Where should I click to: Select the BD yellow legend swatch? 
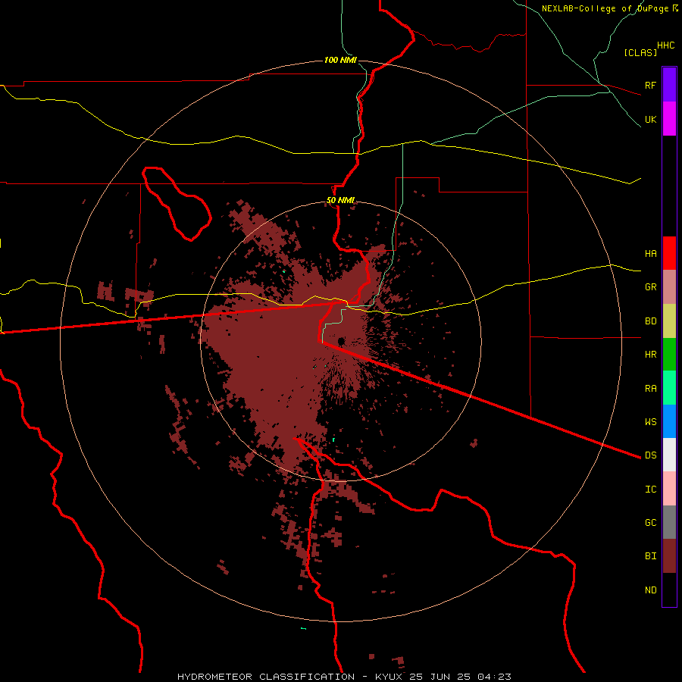click(x=669, y=321)
